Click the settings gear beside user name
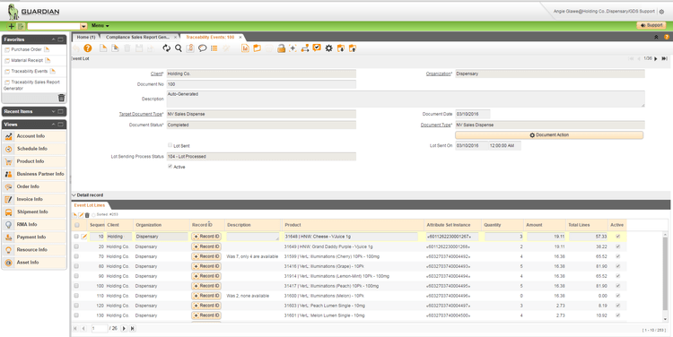The image size is (673, 337). click(x=661, y=12)
